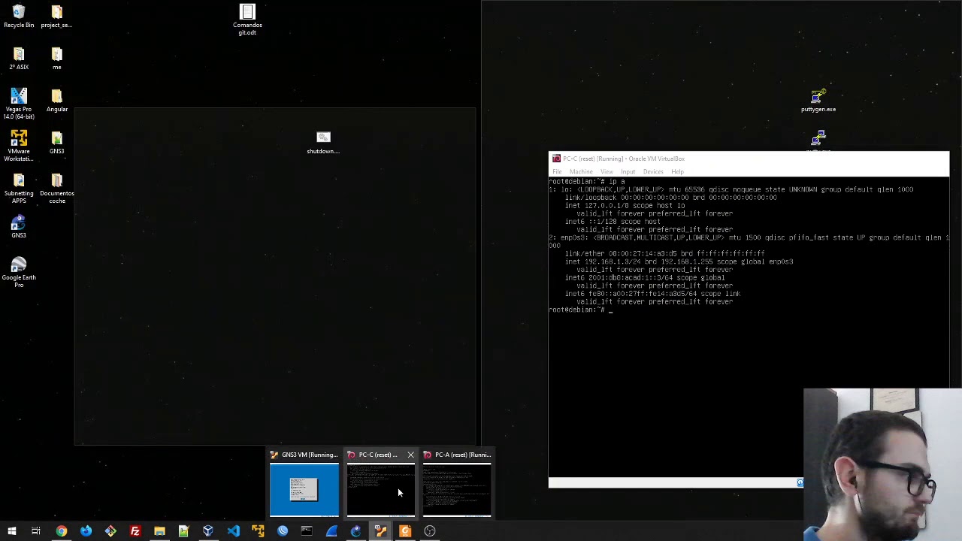Open Firefox from the taskbar
962x541 pixels.
pos(86,531)
